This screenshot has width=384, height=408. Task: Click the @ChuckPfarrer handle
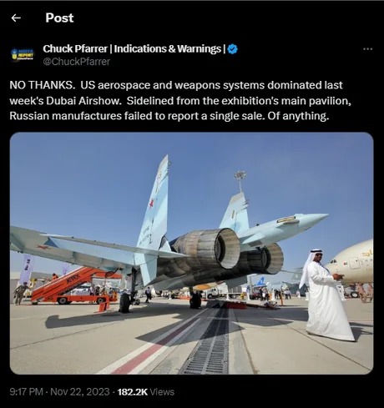(x=77, y=62)
